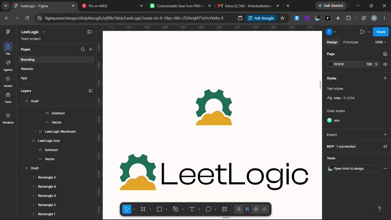Present the prototype with play icon
Screen dimensions: 391x220
[362, 32]
